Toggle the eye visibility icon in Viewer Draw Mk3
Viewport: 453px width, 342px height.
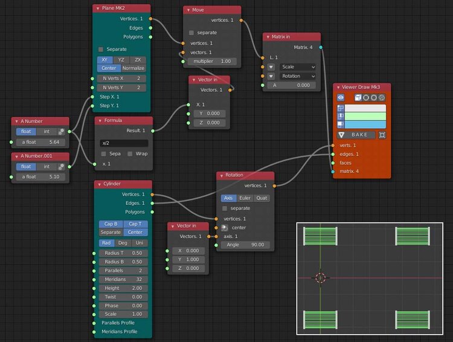tap(341, 97)
